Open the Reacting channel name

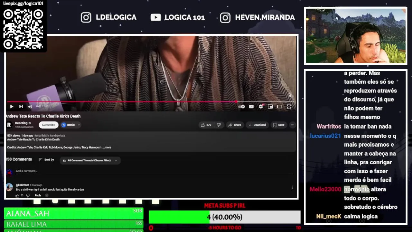click(x=21, y=123)
